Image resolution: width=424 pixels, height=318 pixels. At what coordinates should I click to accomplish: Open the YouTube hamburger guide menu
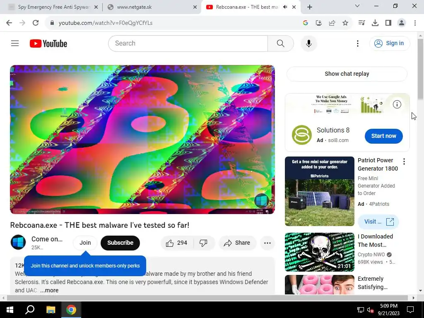tap(15, 43)
